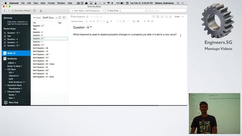Toggle the bulleted list
The image size is (242, 136).
click(118, 21)
